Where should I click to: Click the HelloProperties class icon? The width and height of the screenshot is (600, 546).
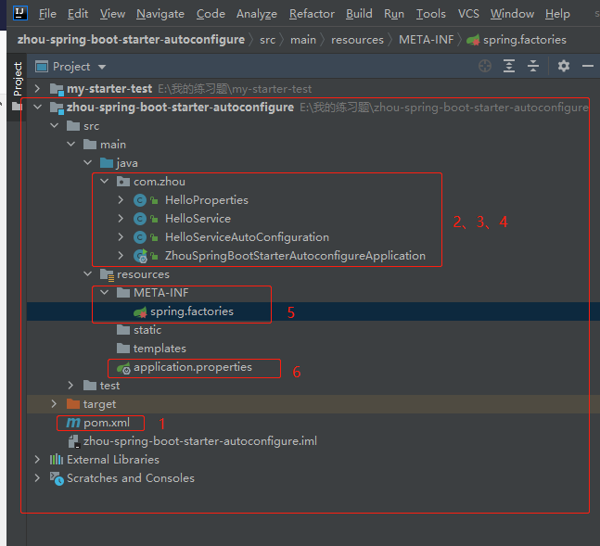pyautogui.click(x=140, y=200)
